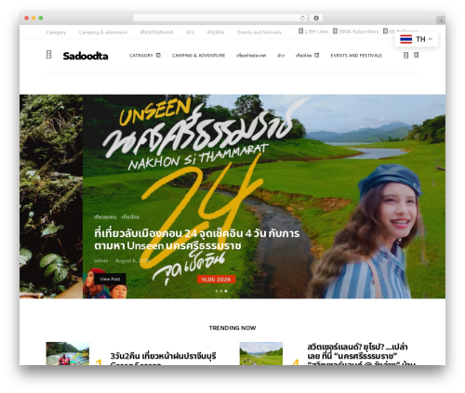
Task: Click the green browser maximize dot
Action: pos(41,19)
